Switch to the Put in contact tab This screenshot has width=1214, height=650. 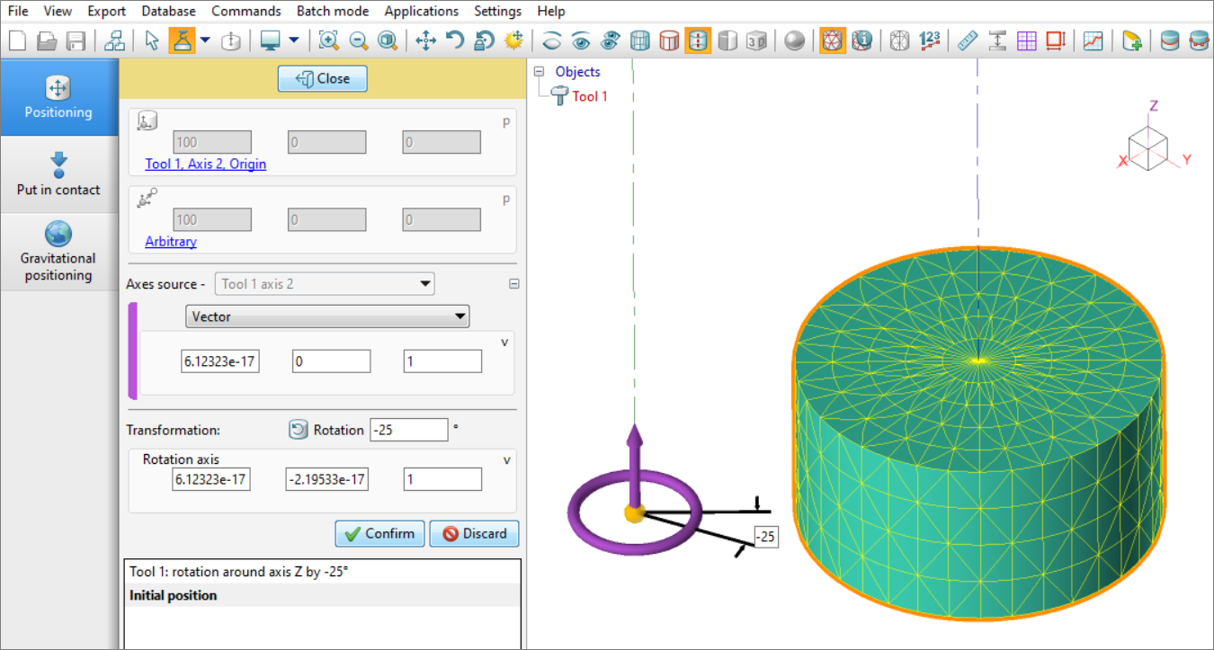(x=58, y=174)
